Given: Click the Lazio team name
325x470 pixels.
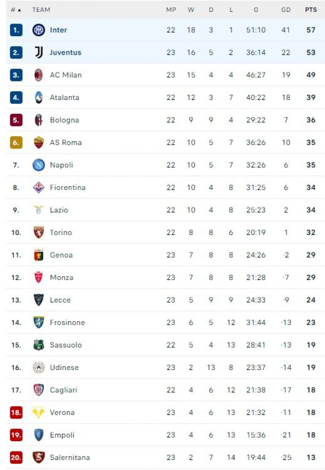Looking at the screenshot, I should (x=59, y=210).
